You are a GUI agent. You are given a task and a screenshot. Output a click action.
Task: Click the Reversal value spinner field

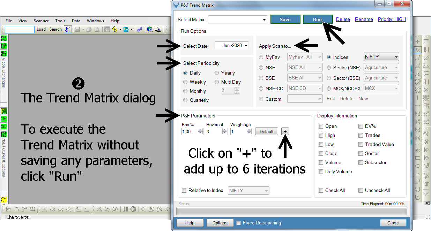tap(216, 132)
